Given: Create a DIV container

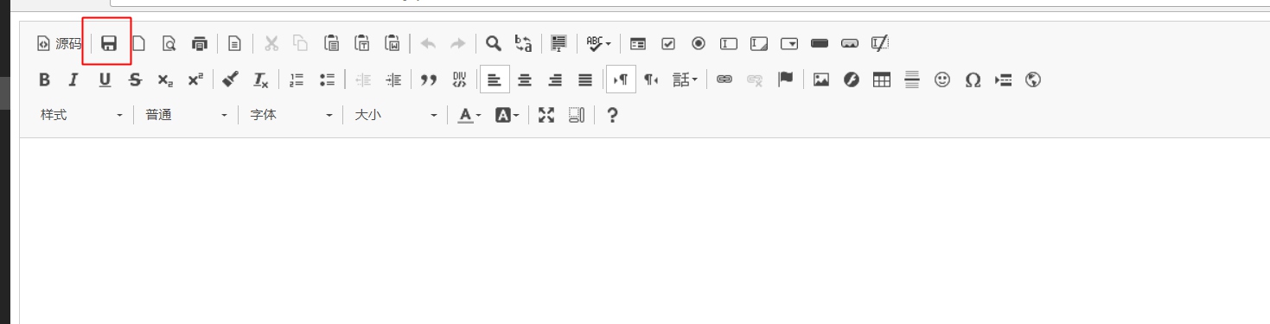Looking at the screenshot, I should (x=459, y=79).
